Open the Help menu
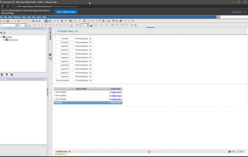 point(44,17)
